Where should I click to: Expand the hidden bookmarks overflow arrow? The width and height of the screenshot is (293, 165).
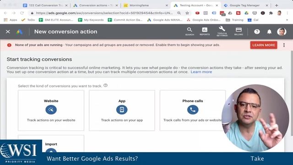[287, 20]
